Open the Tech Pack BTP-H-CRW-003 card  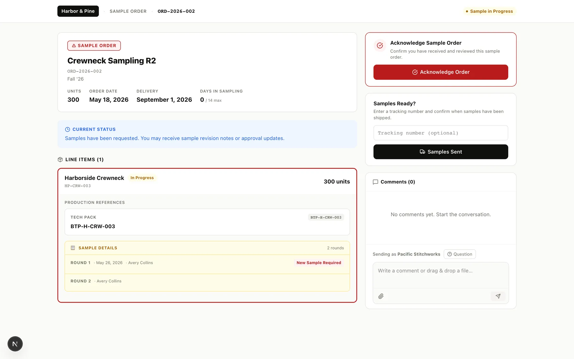[207, 222]
